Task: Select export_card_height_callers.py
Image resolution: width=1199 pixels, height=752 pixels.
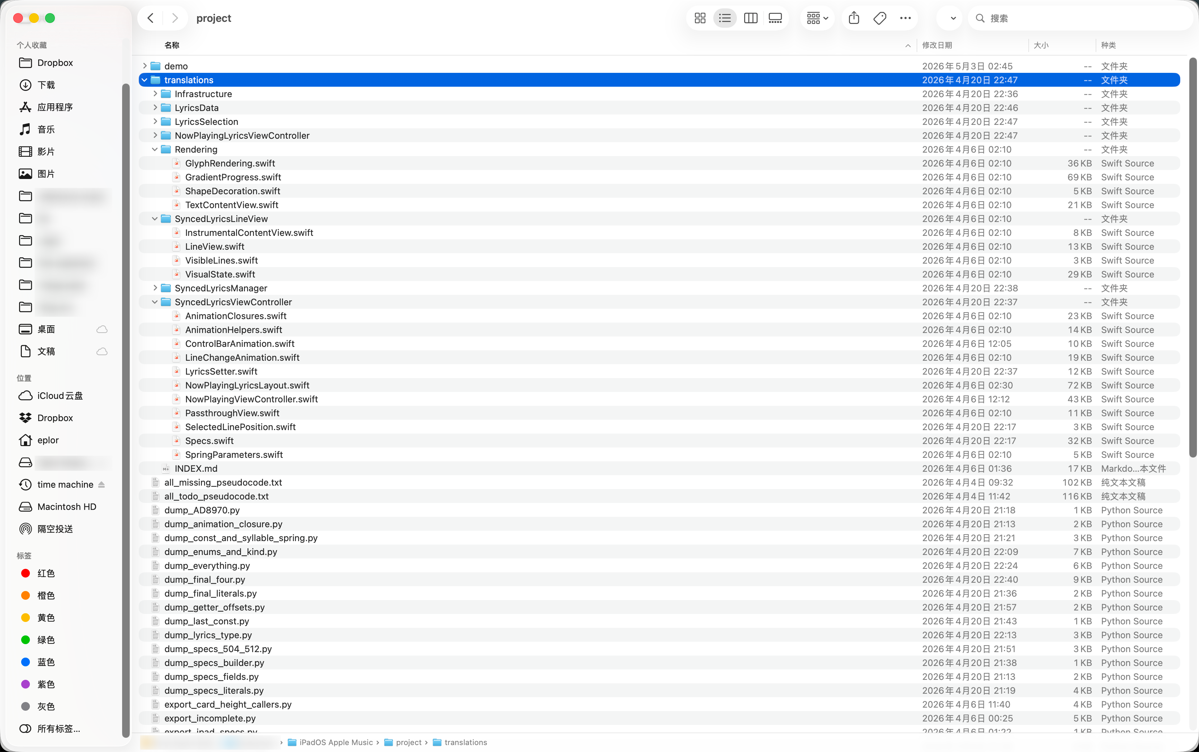Action: pos(660,705)
